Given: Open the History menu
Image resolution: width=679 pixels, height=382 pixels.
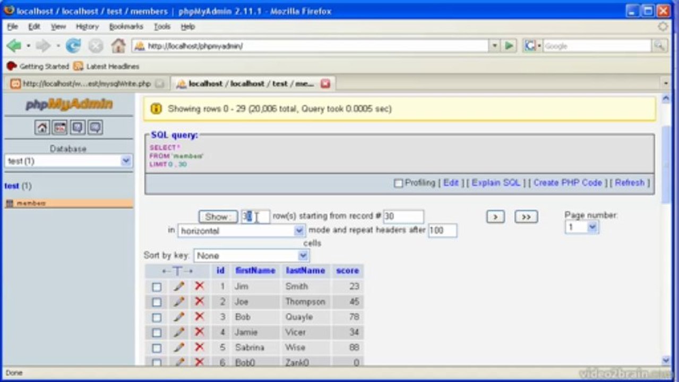Looking at the screenshot, I should [87, 27].
